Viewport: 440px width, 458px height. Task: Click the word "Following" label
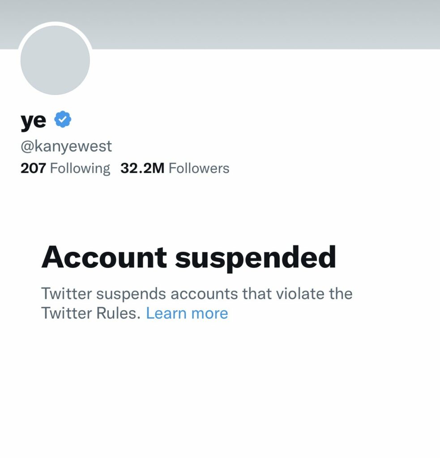pos(80,169)
